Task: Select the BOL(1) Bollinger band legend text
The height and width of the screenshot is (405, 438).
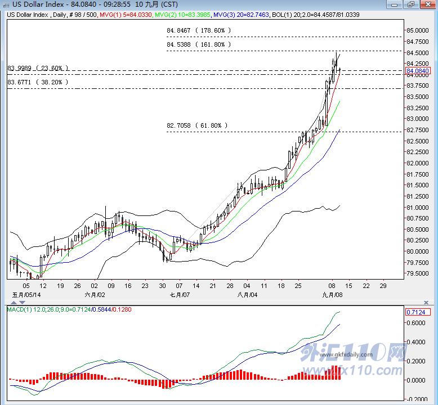Action: (x=316, y=15)
